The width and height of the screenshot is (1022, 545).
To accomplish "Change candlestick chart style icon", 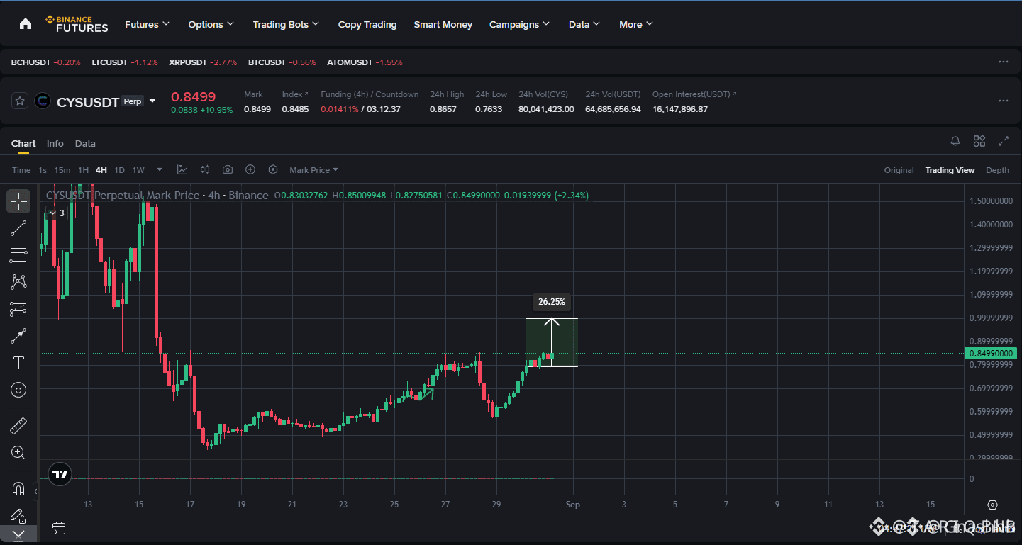I will 205,169.
